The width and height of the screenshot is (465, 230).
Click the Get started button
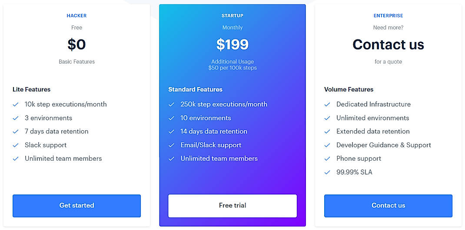[76, 206]
